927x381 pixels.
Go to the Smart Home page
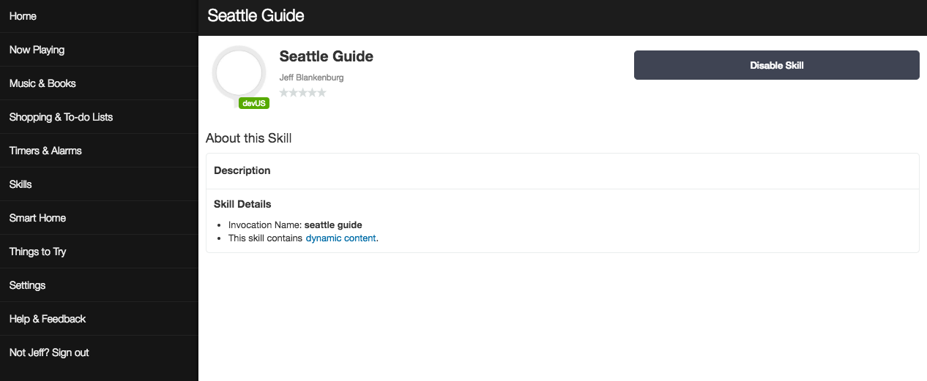(x=37, y=218)
